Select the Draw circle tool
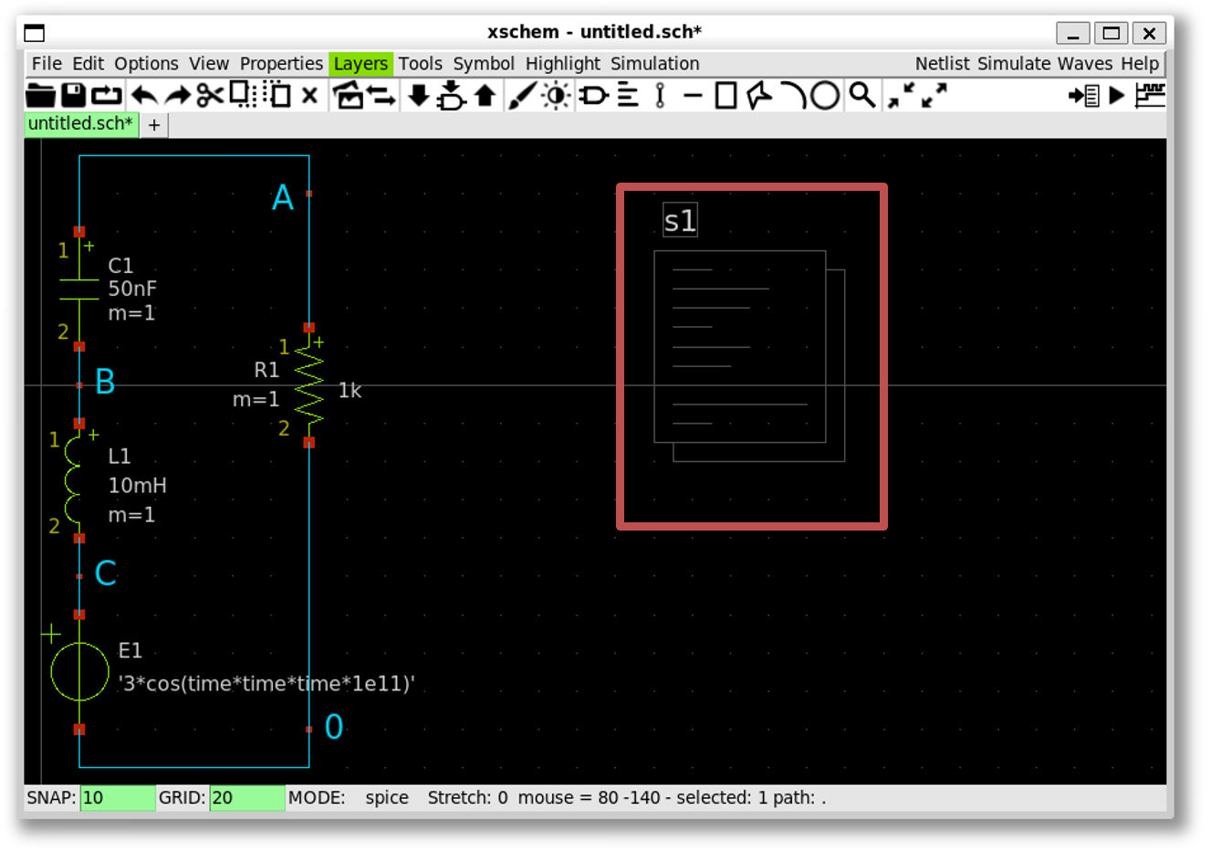Viewport: 1211px width, 852px height. click(x=825, y=95)
